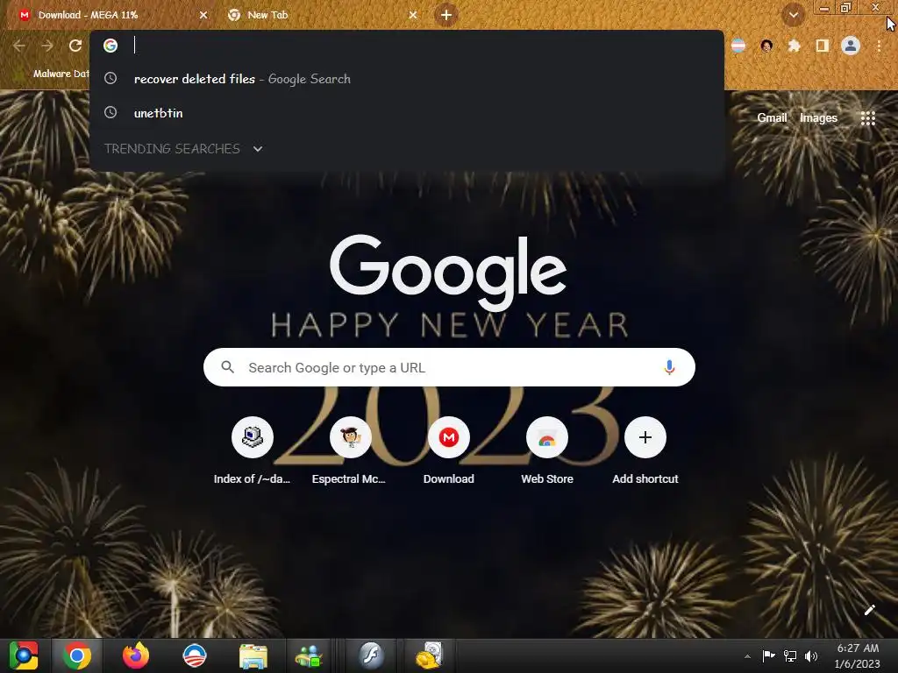The width and height of the screenshot is (898, 673).
Task: Open the Images link
Action: (x=818, y=118)
